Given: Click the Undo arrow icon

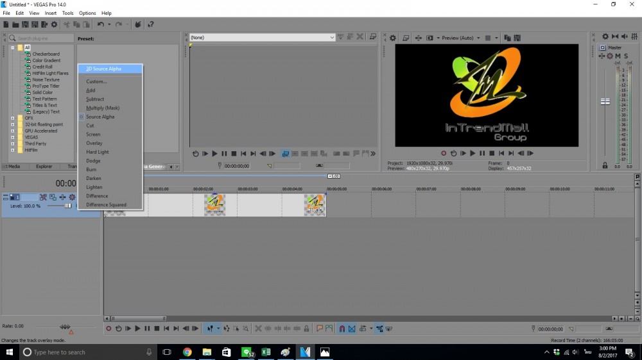Looking at the screenshot, I should point(100,24).
